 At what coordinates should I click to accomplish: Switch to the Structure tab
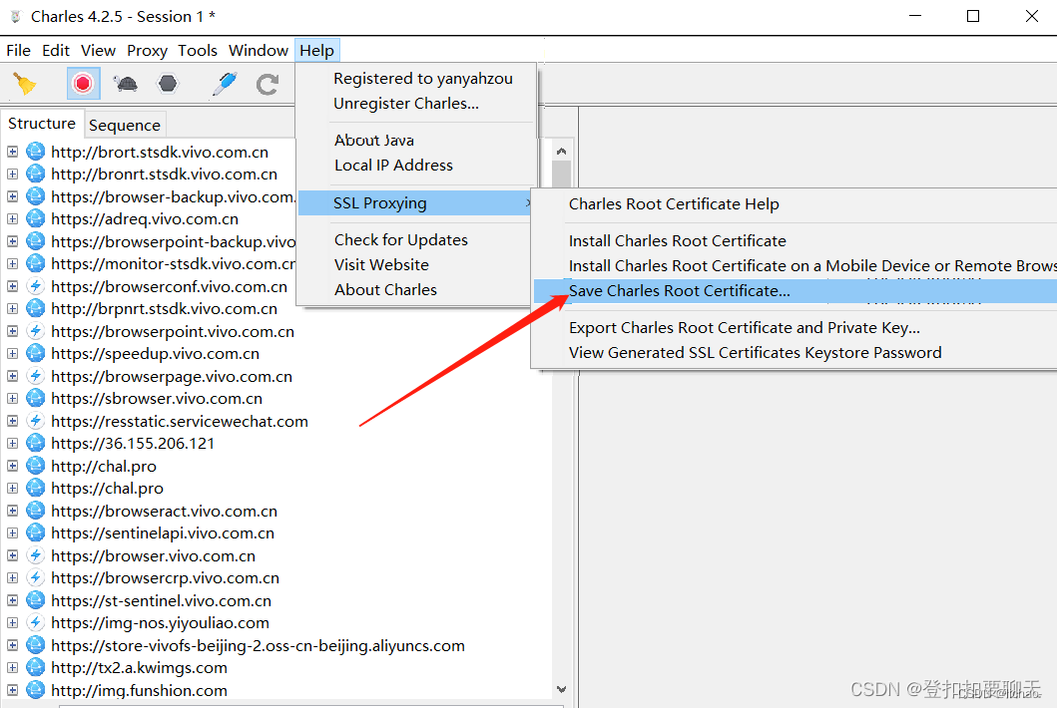42,124
